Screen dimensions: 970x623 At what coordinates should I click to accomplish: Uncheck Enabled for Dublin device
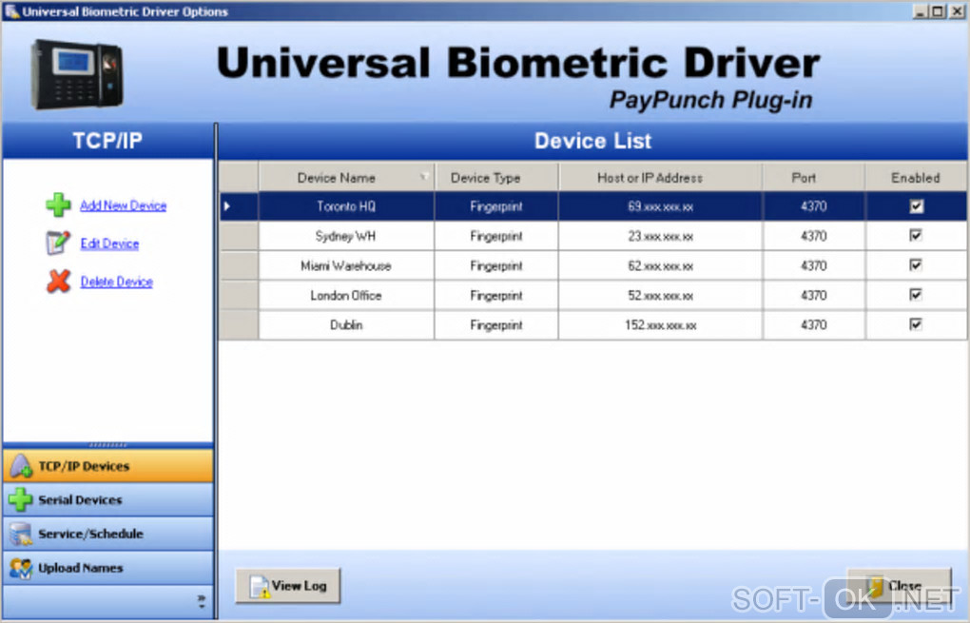916,324
